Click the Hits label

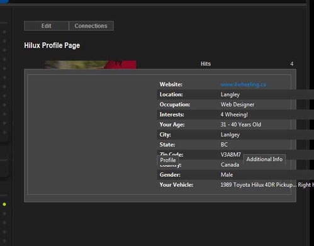click(x=206, y=64)
